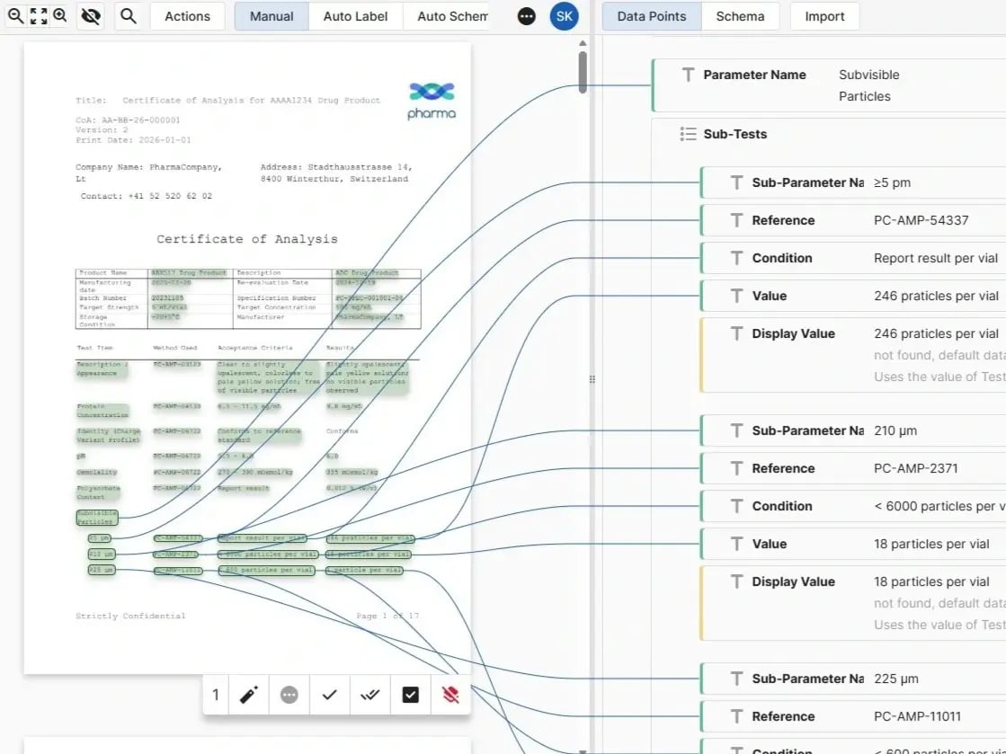Image resolution: width=1006 pixels, height=754 pixels.
Task: Click the fit-to-screen expand icon
Action: [x=38, y=15]
